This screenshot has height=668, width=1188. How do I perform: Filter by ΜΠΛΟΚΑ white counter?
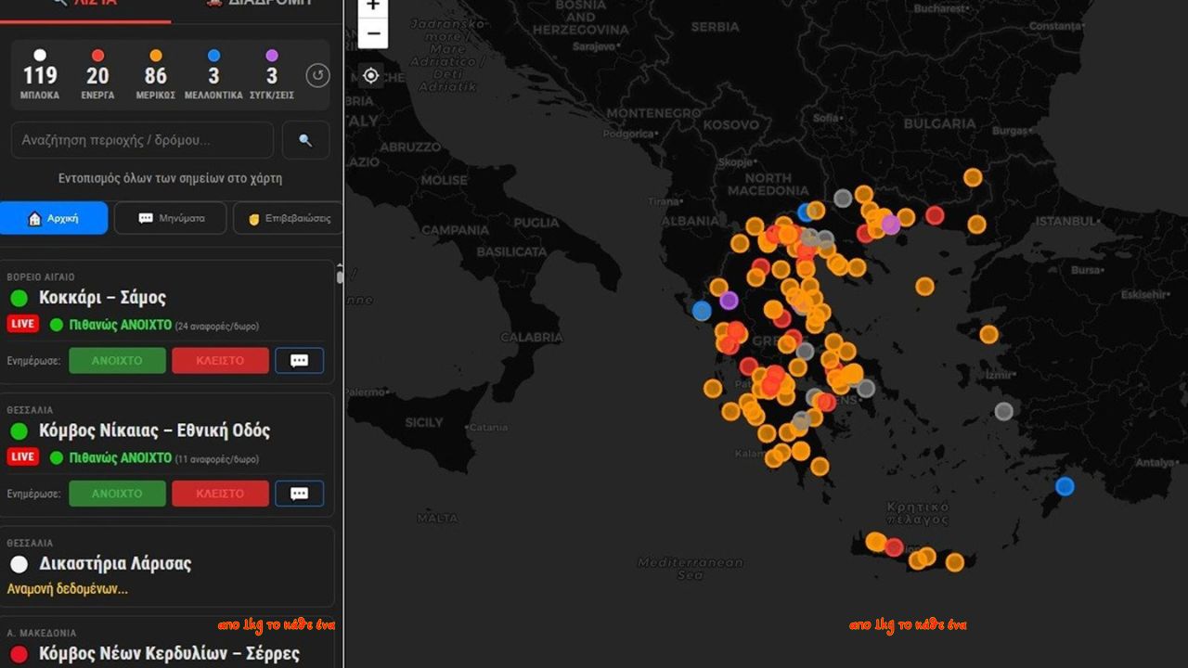40,75
